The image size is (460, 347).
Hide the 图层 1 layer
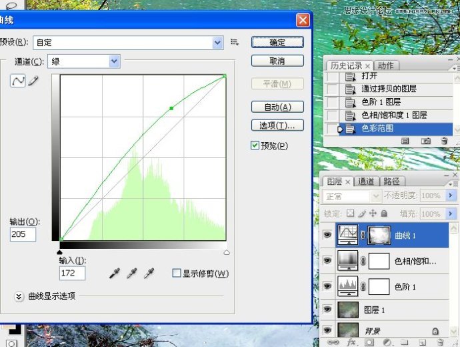(327, 309)
